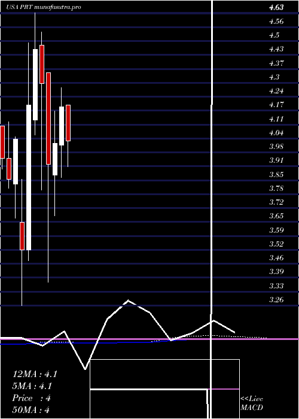Click the 3.26 price axis label
The width and height of the screenshot is (299, 419).
tap(276, 299)
